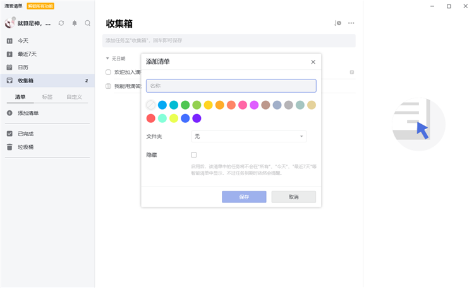Image resolution: width=474 pixels, height=288 pixels.
Task: Pick the magenta color swatch
Action: pyautogui.click(x=254, y=105)
